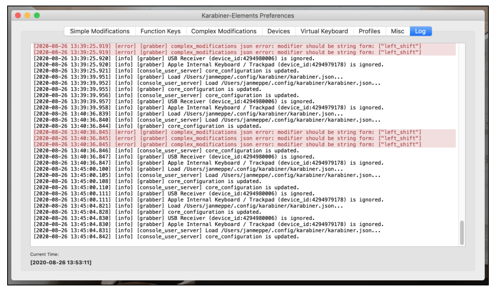Click the current time value 13:53:11
This screenshot has width=500, height=291.
click(61, 262)
